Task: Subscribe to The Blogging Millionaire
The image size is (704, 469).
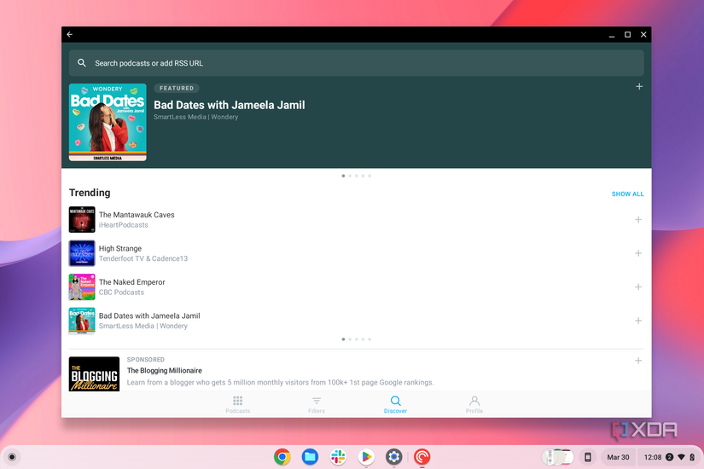Action: click(638, 361)
